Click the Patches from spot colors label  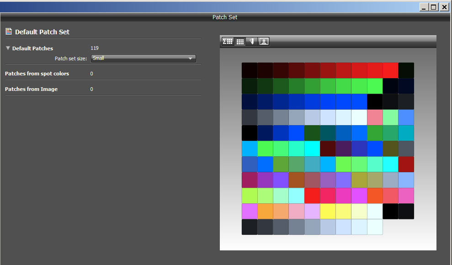tap(37, 74)
